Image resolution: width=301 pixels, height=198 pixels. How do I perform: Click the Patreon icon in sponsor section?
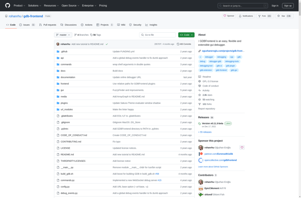pos(201,154)
